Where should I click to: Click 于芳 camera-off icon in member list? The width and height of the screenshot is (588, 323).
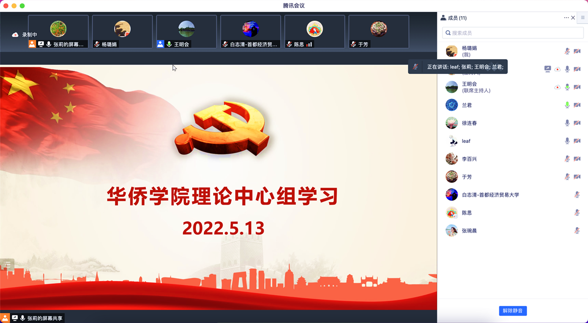(577, 177)
